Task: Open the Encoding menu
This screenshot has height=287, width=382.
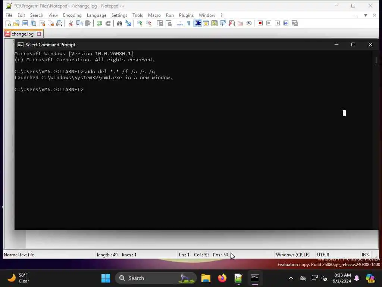Action: [72, 15]
